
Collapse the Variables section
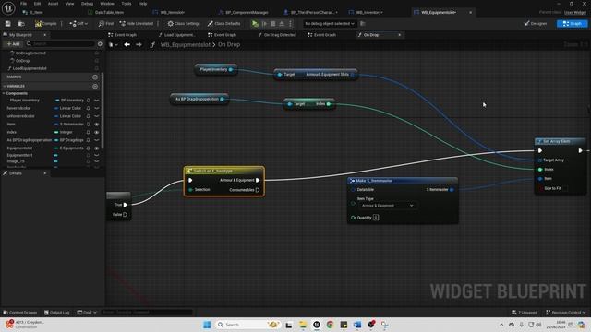tap(4, 86)
